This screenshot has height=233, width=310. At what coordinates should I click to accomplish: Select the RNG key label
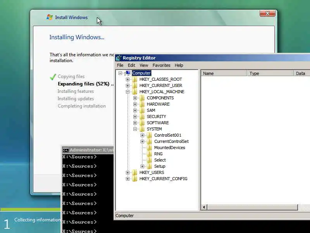158,154
